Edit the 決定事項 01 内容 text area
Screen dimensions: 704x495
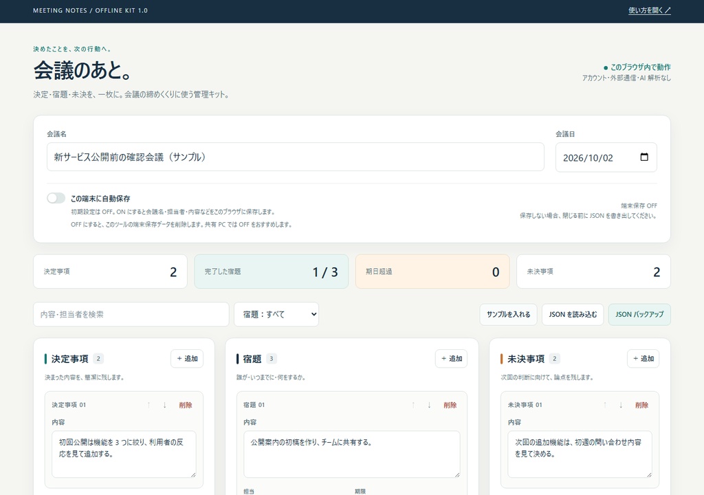click(x=124, y=454)
